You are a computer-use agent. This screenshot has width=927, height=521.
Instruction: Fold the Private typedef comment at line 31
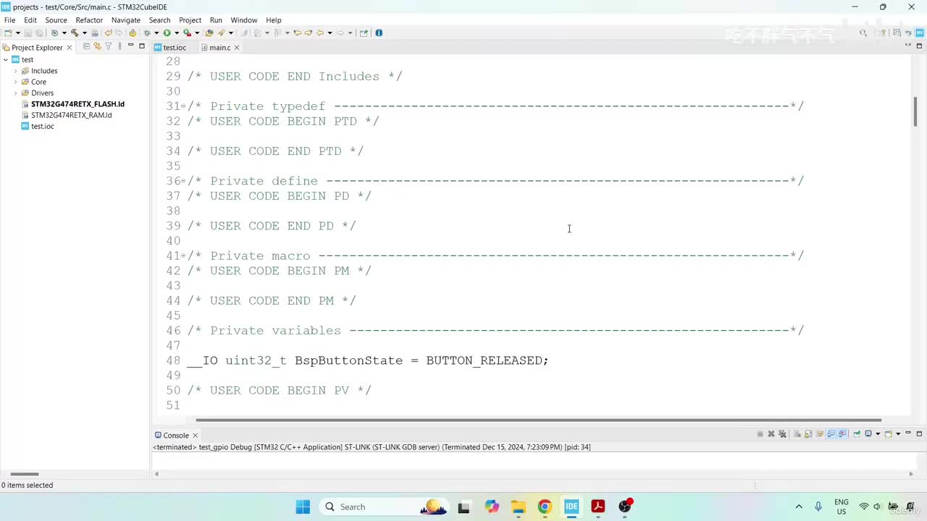pos(183,106)
